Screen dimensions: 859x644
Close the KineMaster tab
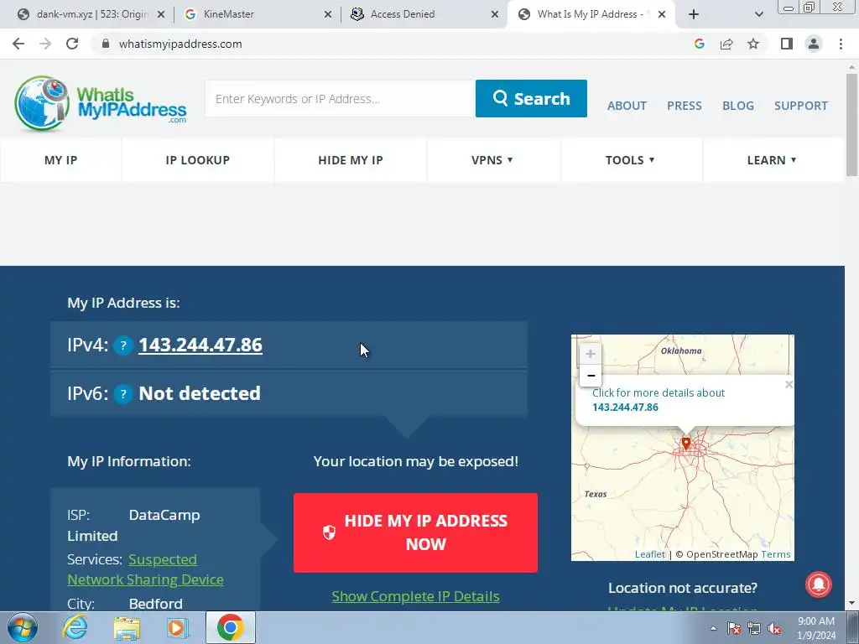[x=328, y=14]
